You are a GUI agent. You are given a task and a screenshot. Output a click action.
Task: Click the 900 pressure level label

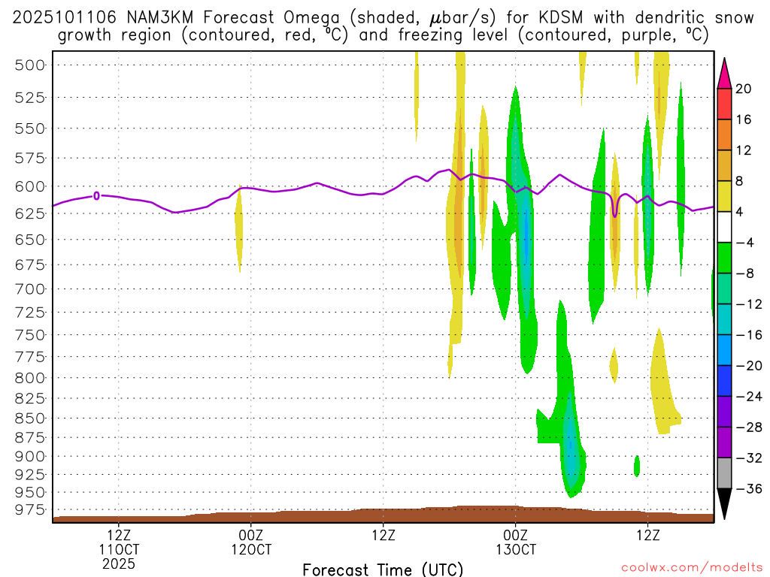click(x=30, y=457)
